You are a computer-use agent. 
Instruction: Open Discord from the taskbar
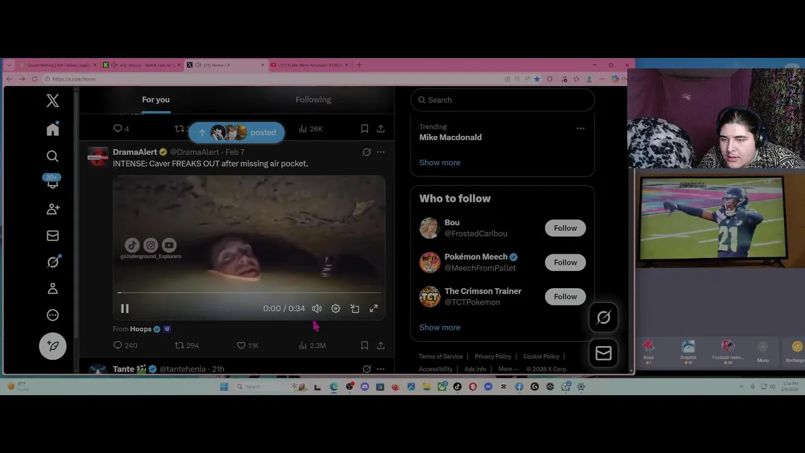[x=365, y=387]
